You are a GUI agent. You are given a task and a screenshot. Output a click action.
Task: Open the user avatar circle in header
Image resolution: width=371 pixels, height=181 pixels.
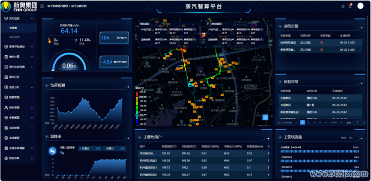tap(360, 6)
